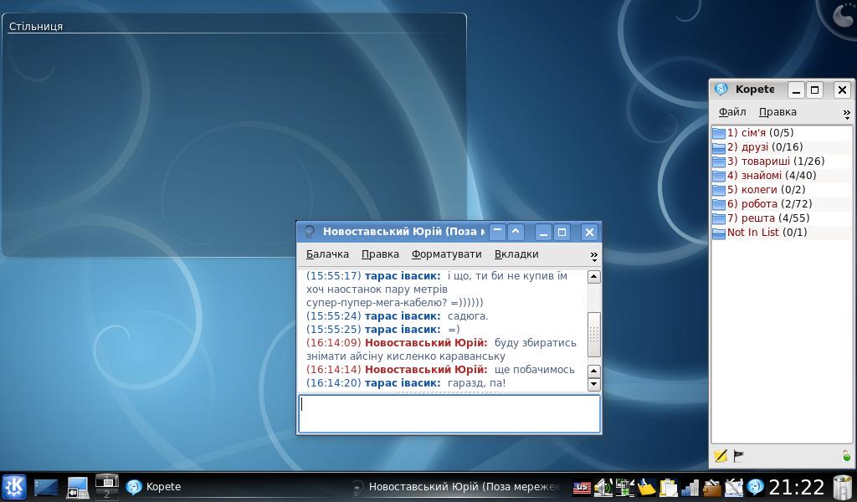
Task: Expand the Not In List group
Action: click(x=781, y=232)
